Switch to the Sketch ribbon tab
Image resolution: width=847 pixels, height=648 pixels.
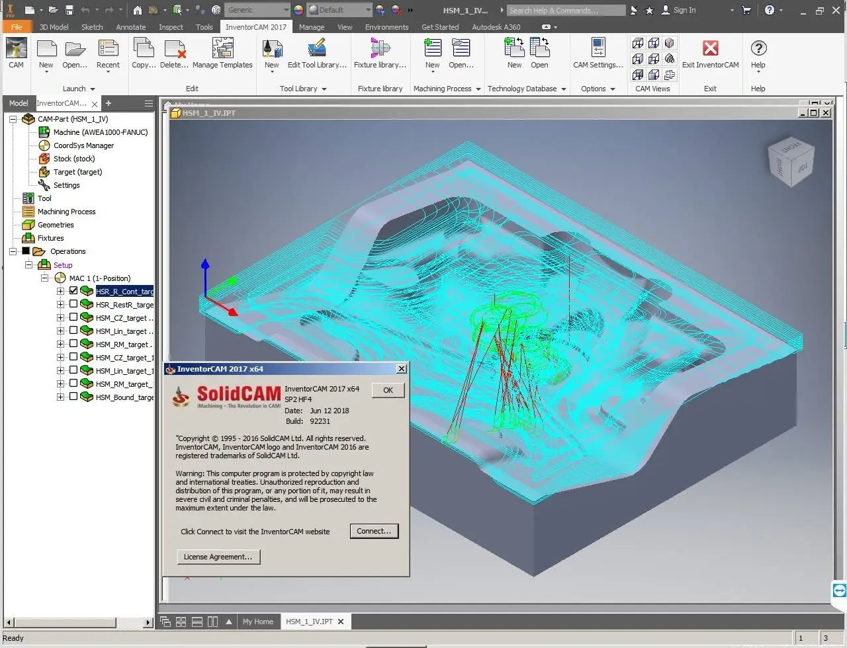pyautogui.click(x=92, y=27)
